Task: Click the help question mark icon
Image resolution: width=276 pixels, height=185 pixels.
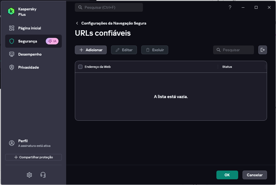Action: (230, 8)
